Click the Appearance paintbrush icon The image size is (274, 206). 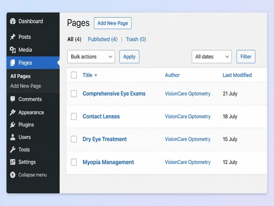point(13,112)
